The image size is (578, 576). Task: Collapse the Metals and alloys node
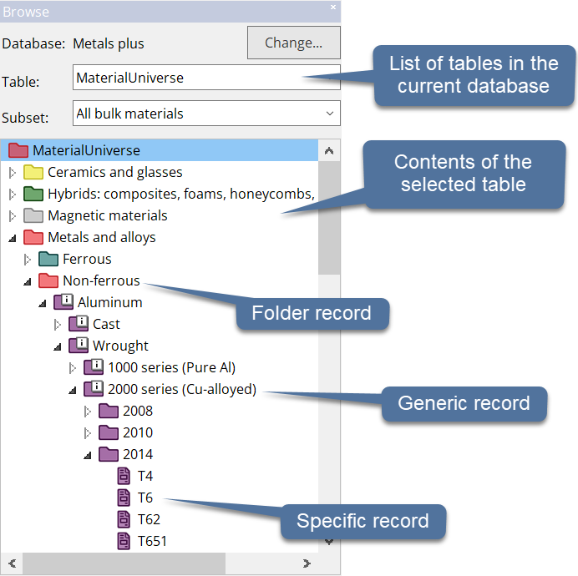click(x=12, y=238)
